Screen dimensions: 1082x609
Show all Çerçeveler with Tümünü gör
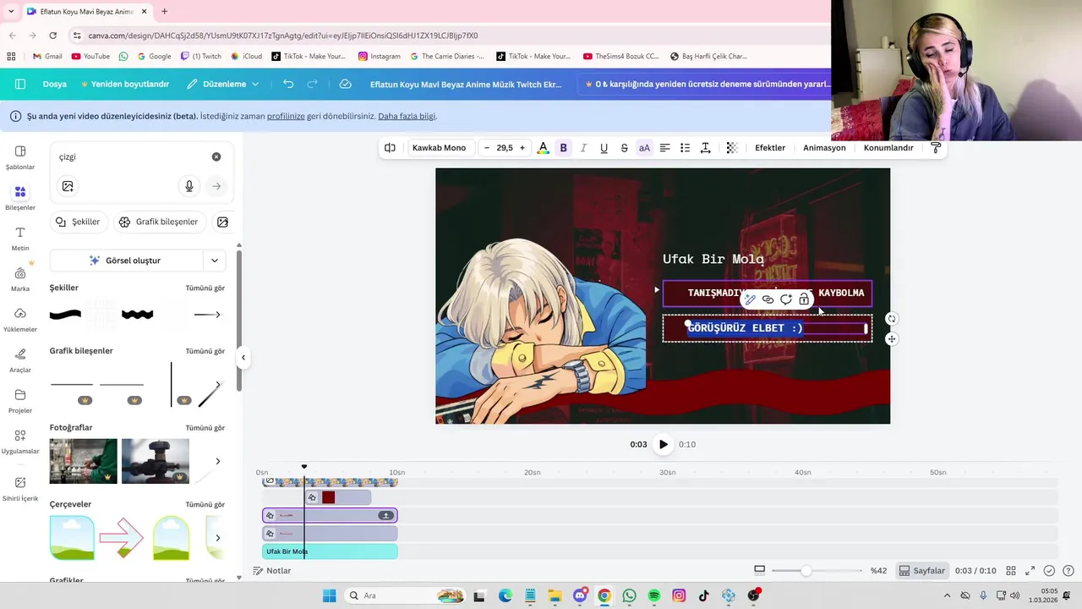pyautogui.click(x=205, y=505)
